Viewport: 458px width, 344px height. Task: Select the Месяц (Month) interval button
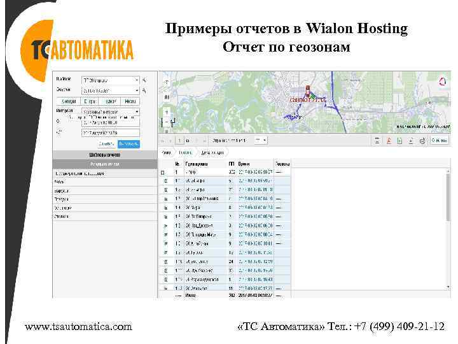pos(130,101)
